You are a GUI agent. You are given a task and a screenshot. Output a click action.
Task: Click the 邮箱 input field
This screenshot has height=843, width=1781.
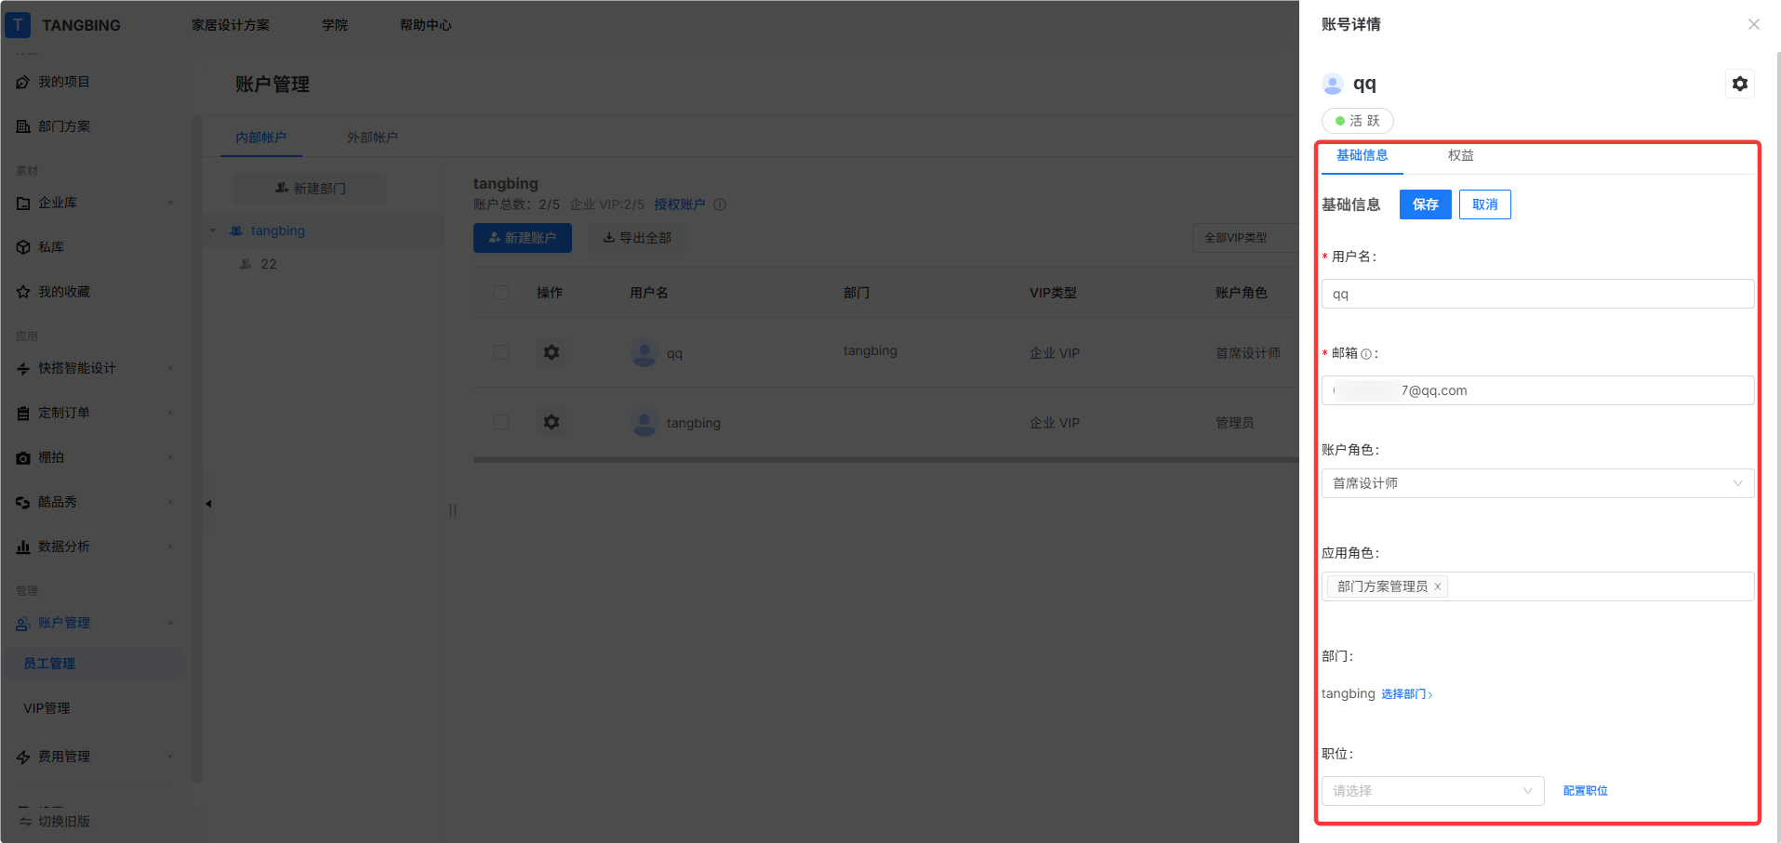1537,390
